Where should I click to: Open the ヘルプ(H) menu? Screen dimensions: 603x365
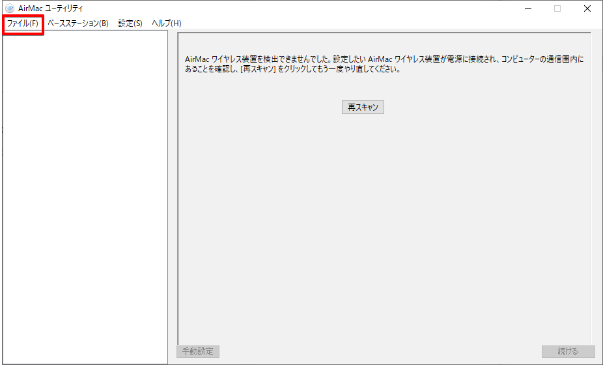point(166,23)
